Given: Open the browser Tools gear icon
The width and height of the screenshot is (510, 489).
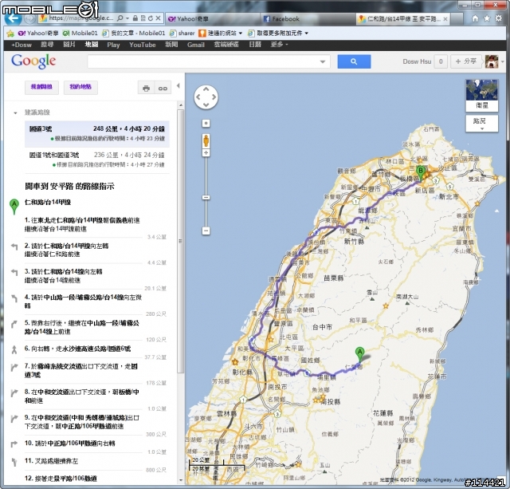Looking at the screenshot, I should coord(498,18).
